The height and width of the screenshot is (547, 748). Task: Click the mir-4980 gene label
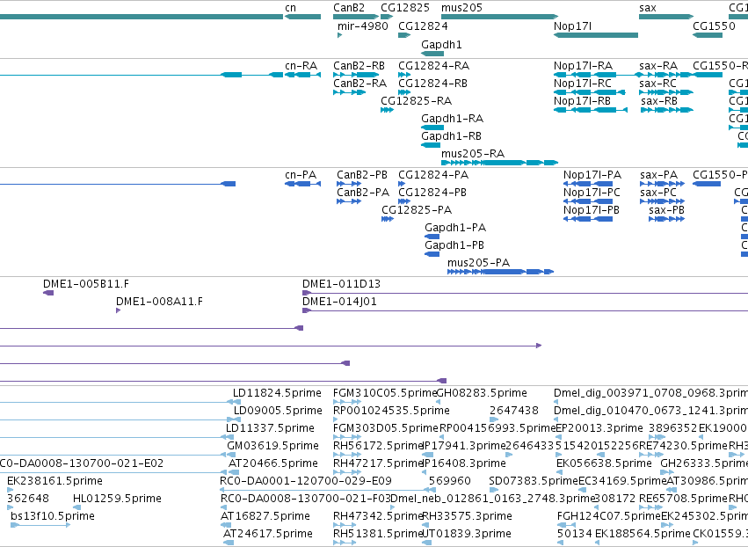click(x=362, y=26)
